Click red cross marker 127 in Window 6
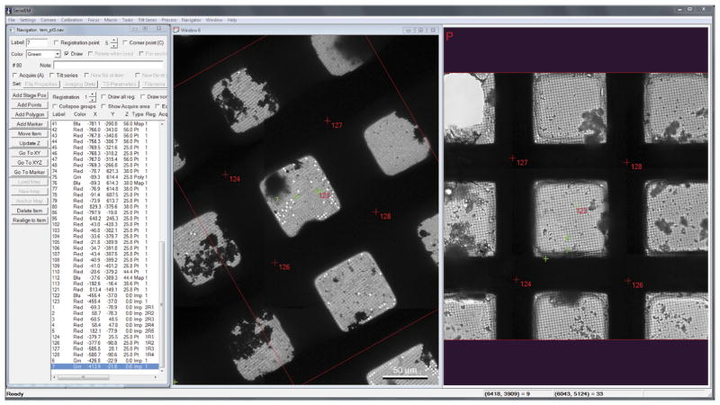The image size is (720, 405). pos(327,120)
